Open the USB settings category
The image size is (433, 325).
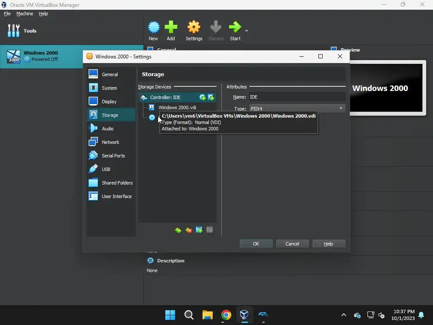111,169
